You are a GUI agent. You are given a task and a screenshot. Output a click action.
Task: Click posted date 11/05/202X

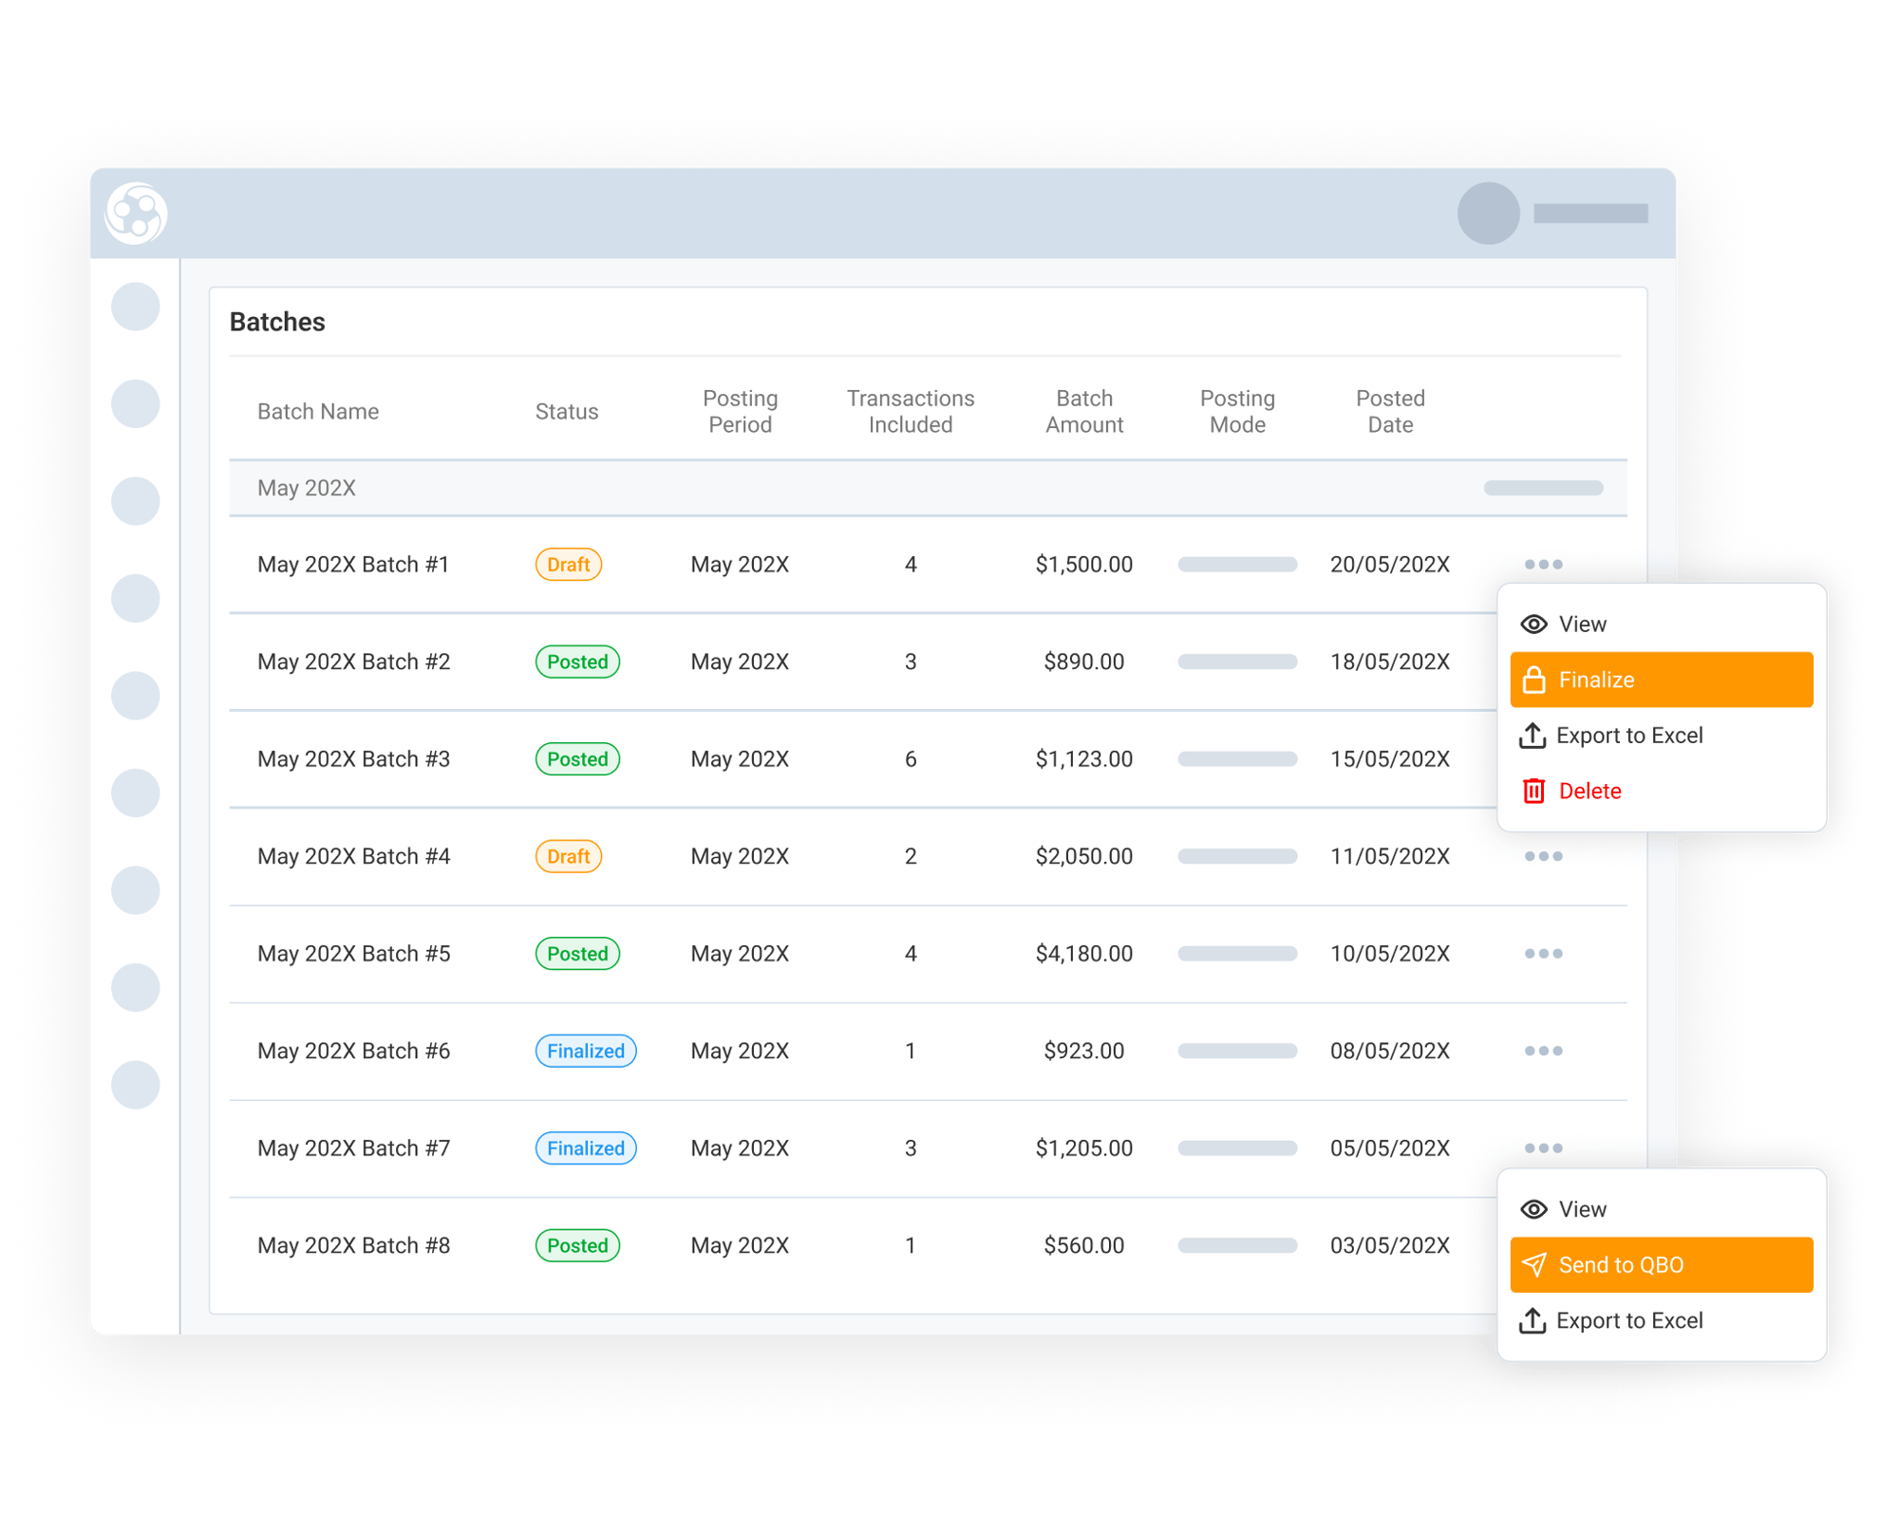point(1390,856)
